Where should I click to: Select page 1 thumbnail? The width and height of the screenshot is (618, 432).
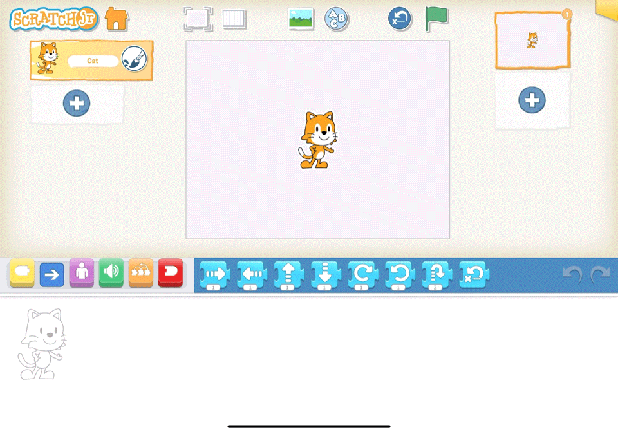click(532, 40)
